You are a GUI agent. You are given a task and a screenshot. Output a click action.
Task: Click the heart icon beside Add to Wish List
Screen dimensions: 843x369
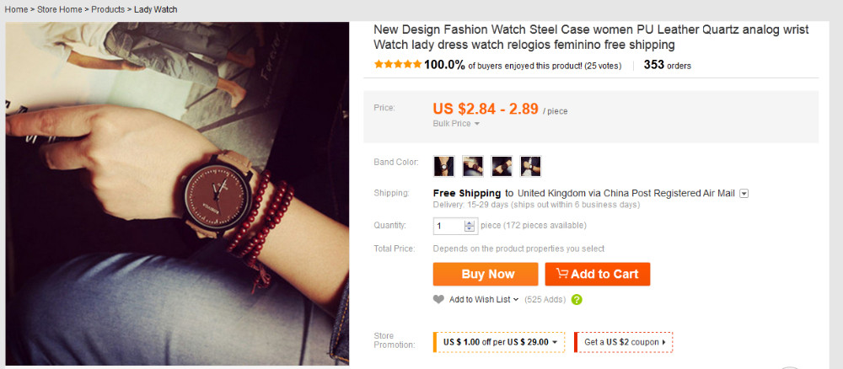coord(438,299)
